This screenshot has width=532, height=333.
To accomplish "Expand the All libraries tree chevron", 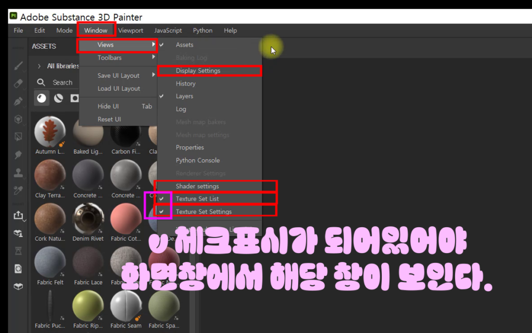I will pyautogui.click(x=39, y=66).
